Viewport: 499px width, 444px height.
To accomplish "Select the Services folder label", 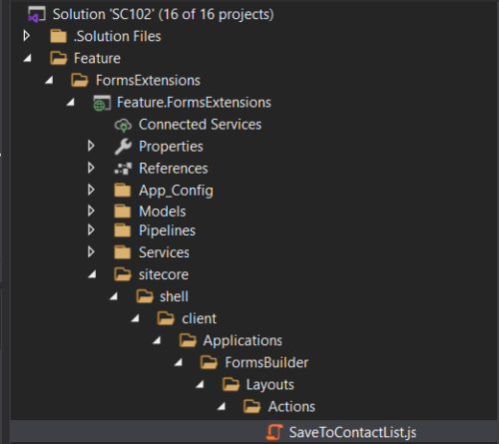I will [x=164, y=252].
